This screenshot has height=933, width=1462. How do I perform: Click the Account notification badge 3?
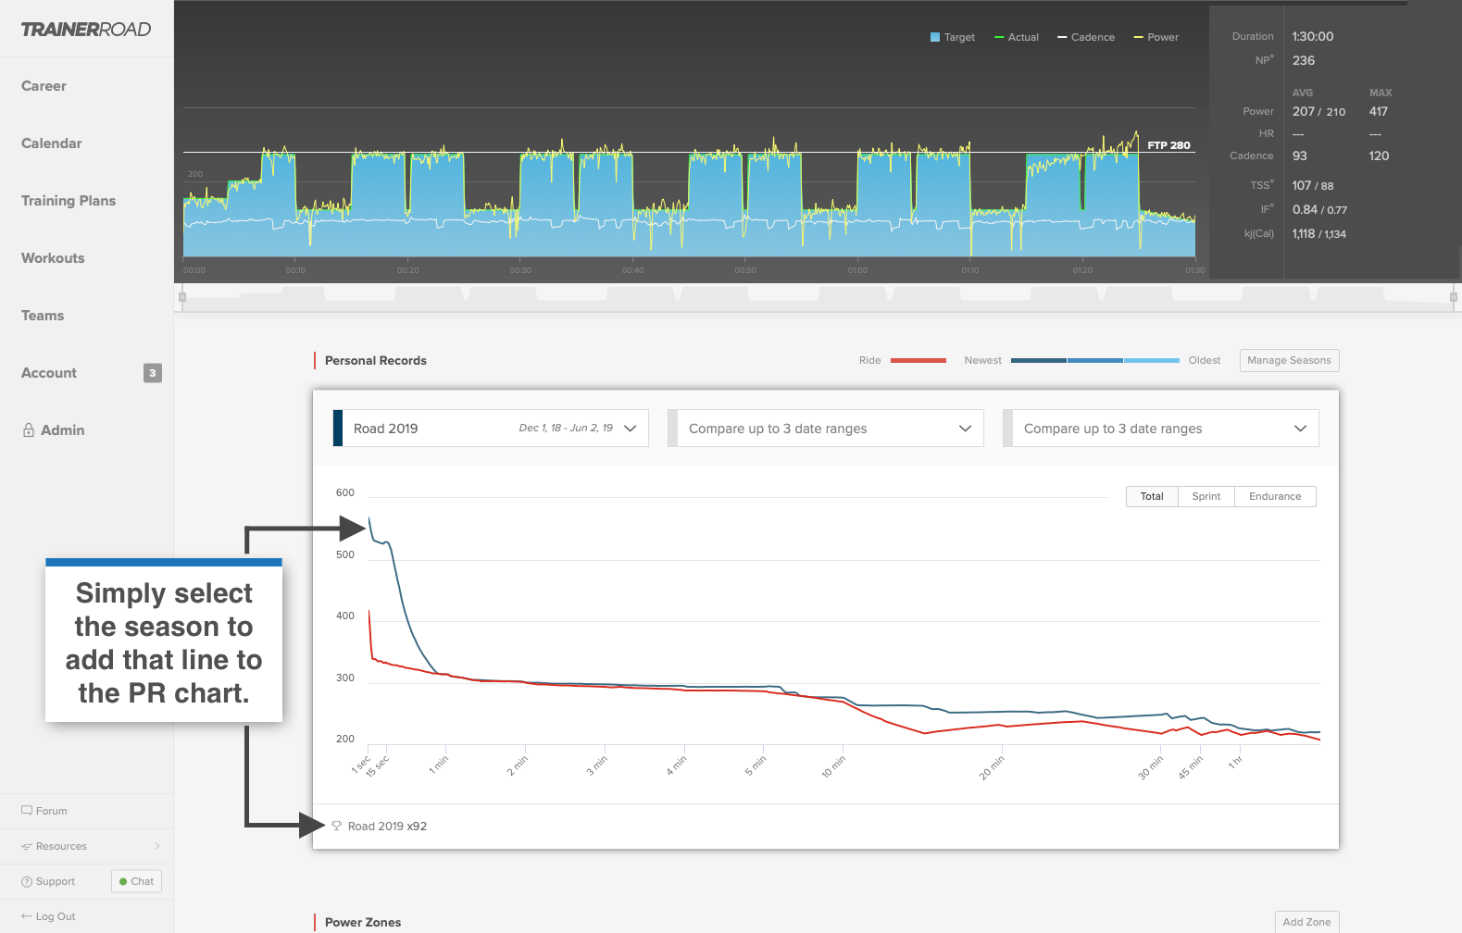click(x=153, y=373)
